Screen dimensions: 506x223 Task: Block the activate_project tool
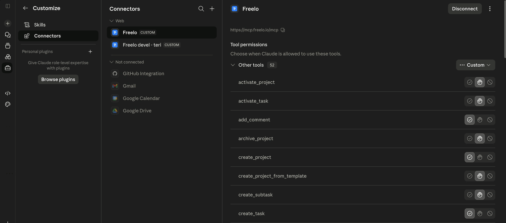tap(490, 82)
